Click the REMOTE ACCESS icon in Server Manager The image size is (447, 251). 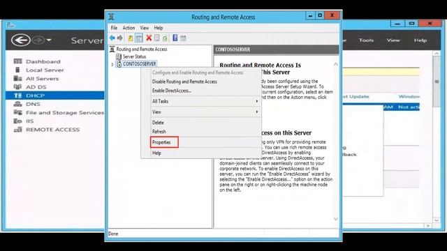17,130
